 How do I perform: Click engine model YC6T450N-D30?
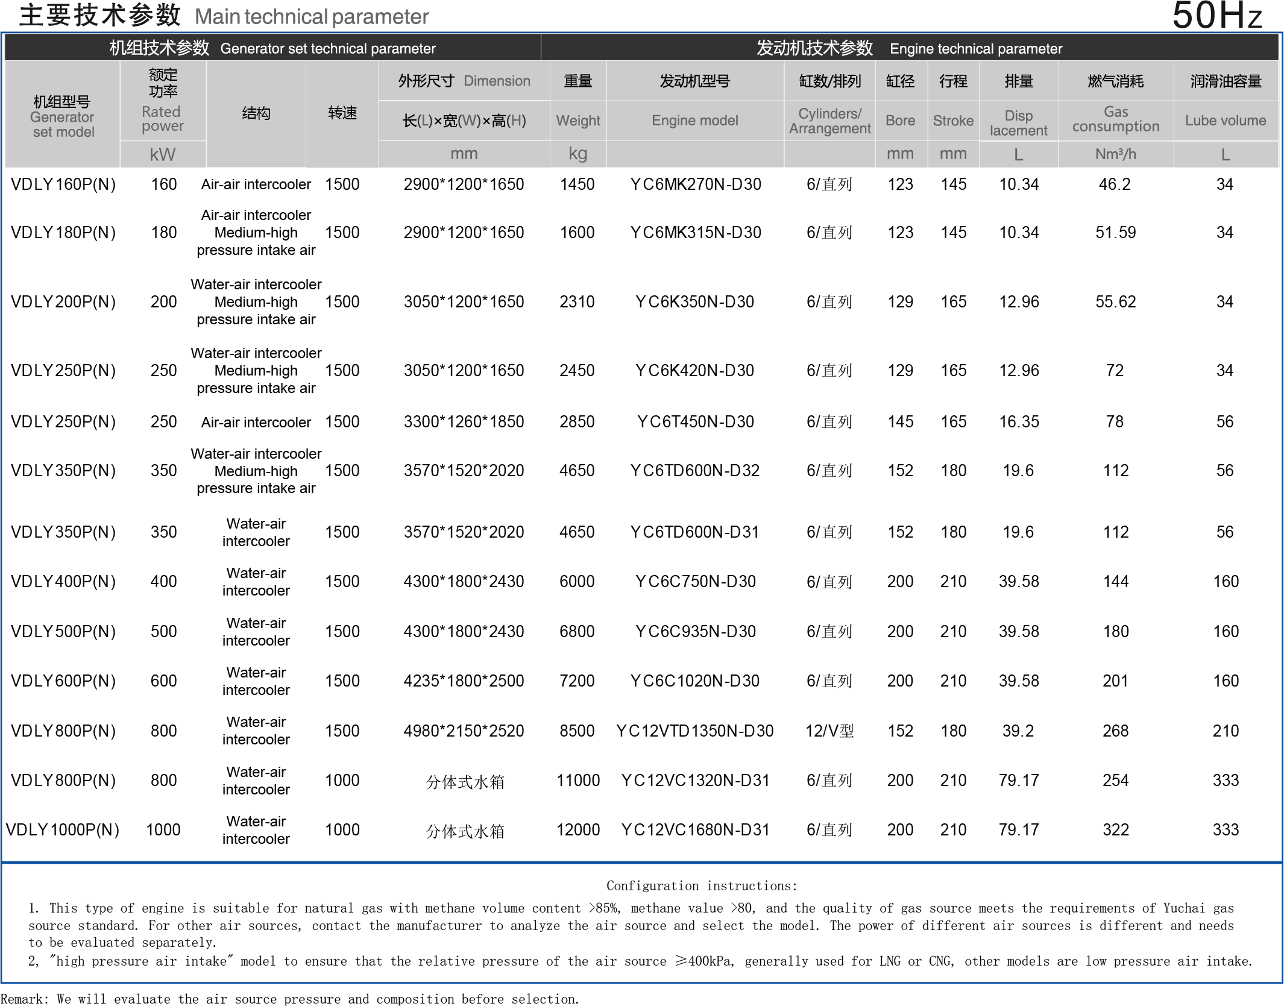695,422
